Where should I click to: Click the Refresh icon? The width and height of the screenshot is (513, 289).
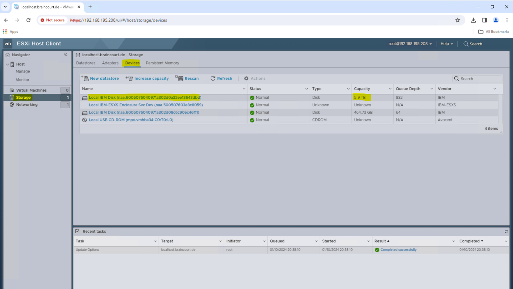coord(213,78)
